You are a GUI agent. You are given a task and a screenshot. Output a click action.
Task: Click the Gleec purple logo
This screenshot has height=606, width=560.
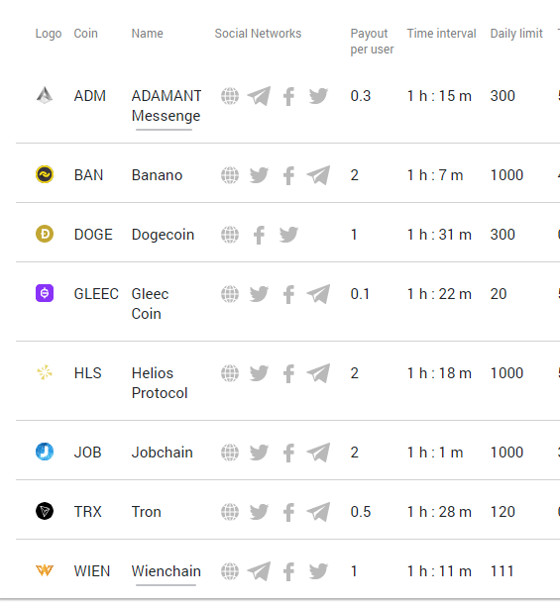pyautogui.click(x=45, y=293)
